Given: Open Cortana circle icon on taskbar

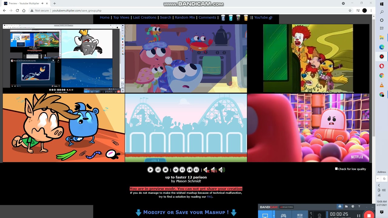Looking at the screenshot, I should click(x=382, y=20).
